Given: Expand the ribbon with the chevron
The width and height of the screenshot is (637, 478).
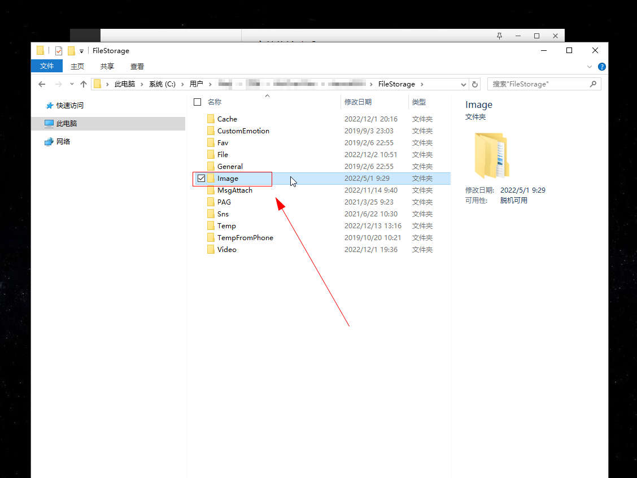Looking at the screenshot, I should (590, 67).
